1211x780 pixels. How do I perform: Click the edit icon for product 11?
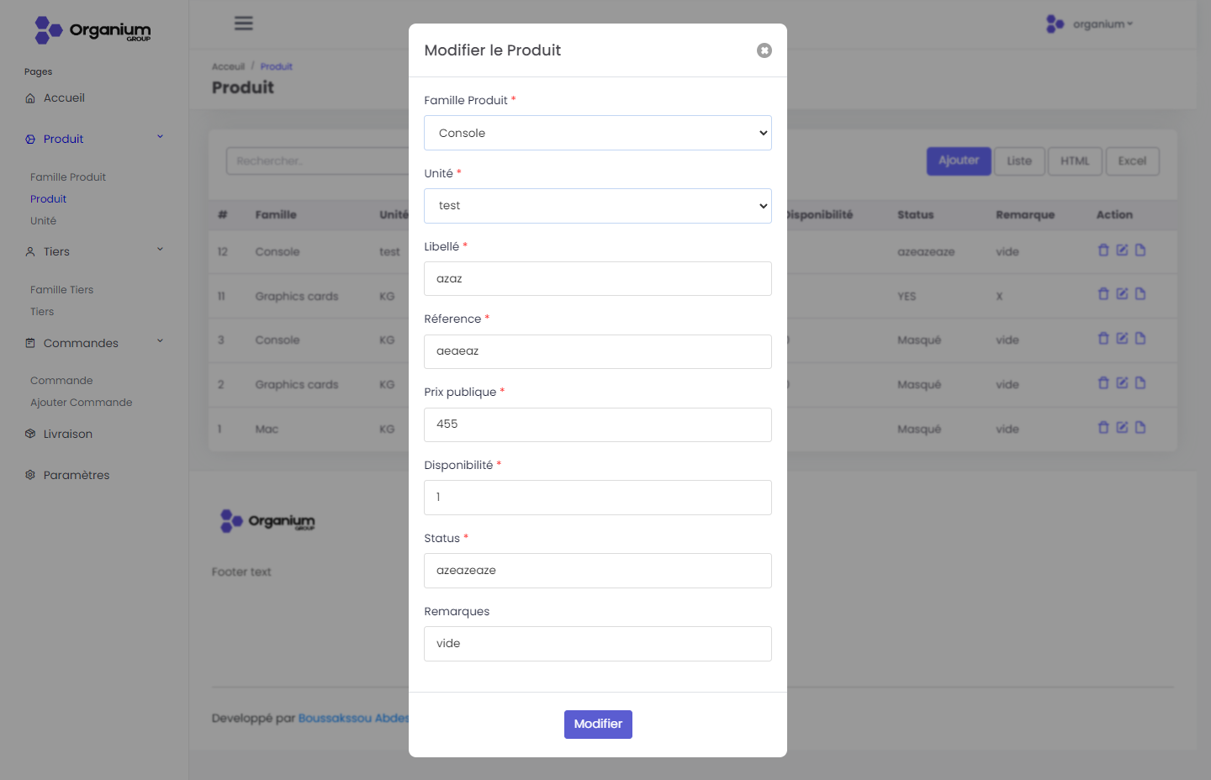1122,294
